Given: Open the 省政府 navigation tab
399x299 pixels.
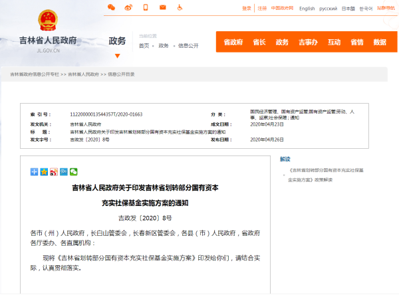Looking at the screenshot, I should coord(233,42).
